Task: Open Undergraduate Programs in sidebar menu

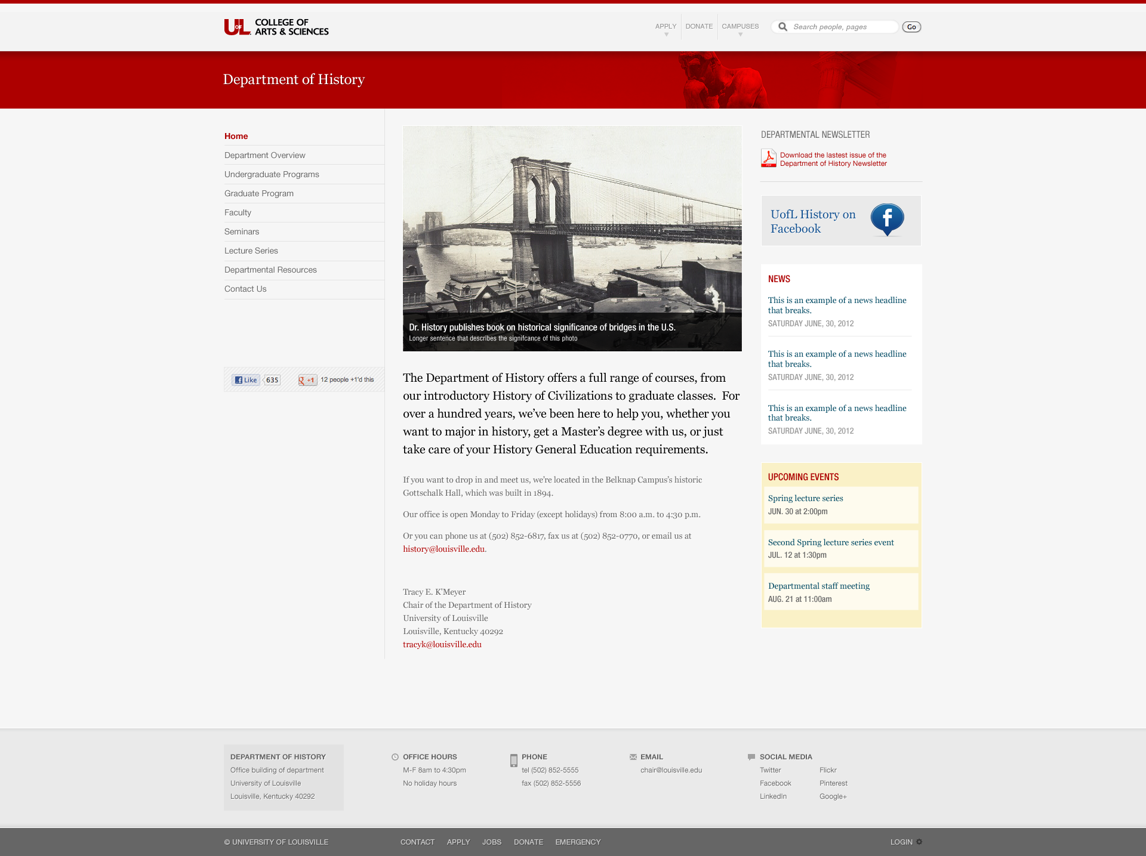Action: pyautogui.click(x=272, y=174)
